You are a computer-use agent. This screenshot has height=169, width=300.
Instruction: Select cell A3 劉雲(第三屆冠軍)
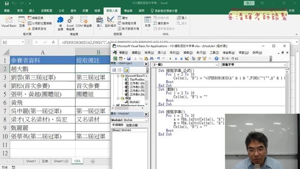(x=43, y=77)
